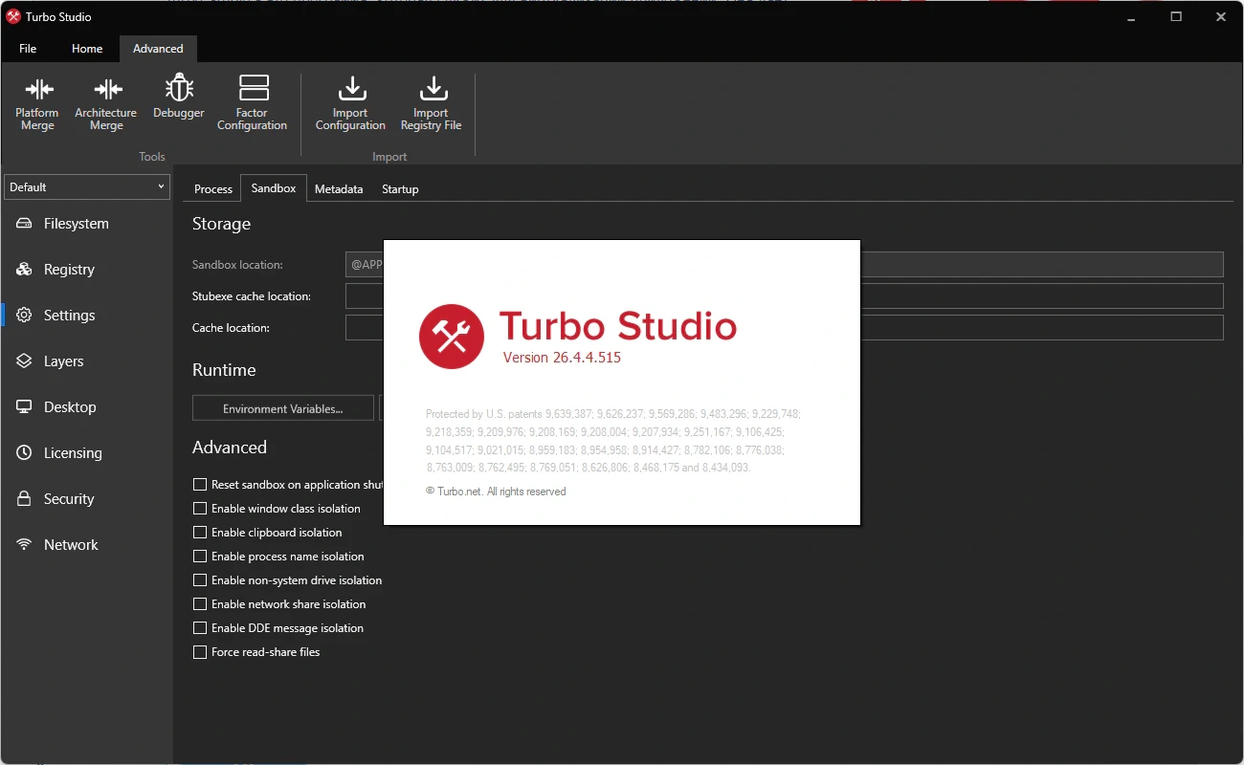The height and width of the screenshot is (765, 1244).
Task: Open the File menu
Action: [x=28, y=49]
